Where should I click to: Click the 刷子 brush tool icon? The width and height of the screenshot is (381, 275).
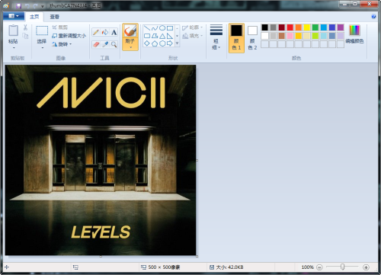tap(130, 30)
